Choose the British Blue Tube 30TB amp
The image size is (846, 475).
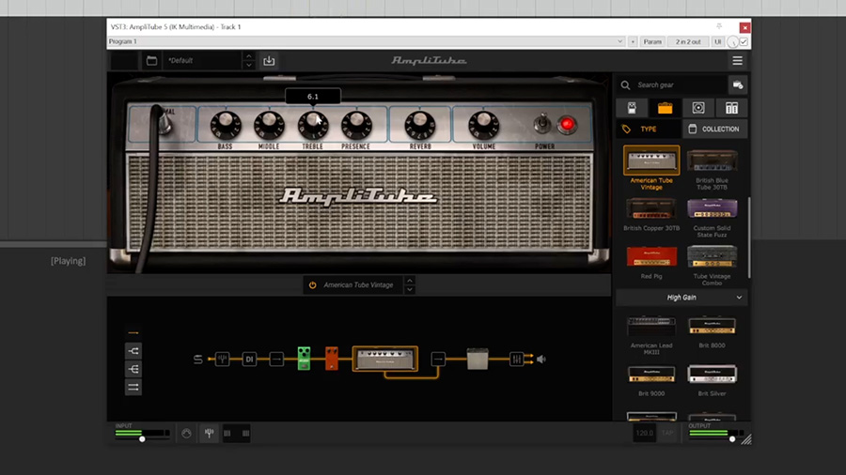[x=712, y=161]
